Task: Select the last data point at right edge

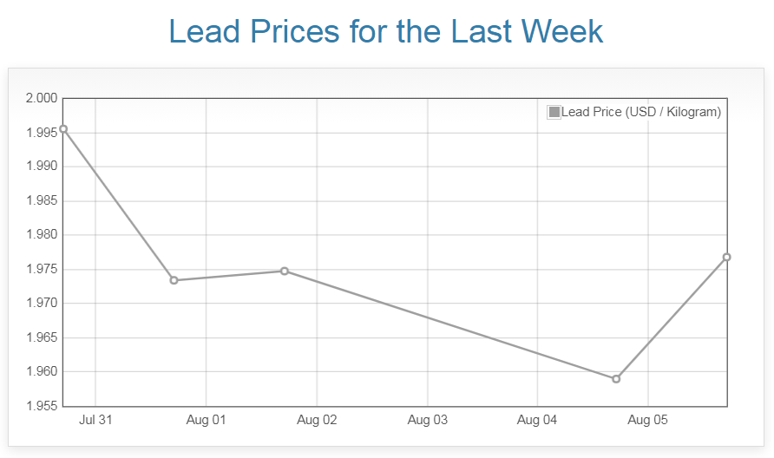Action: point(726,257)
